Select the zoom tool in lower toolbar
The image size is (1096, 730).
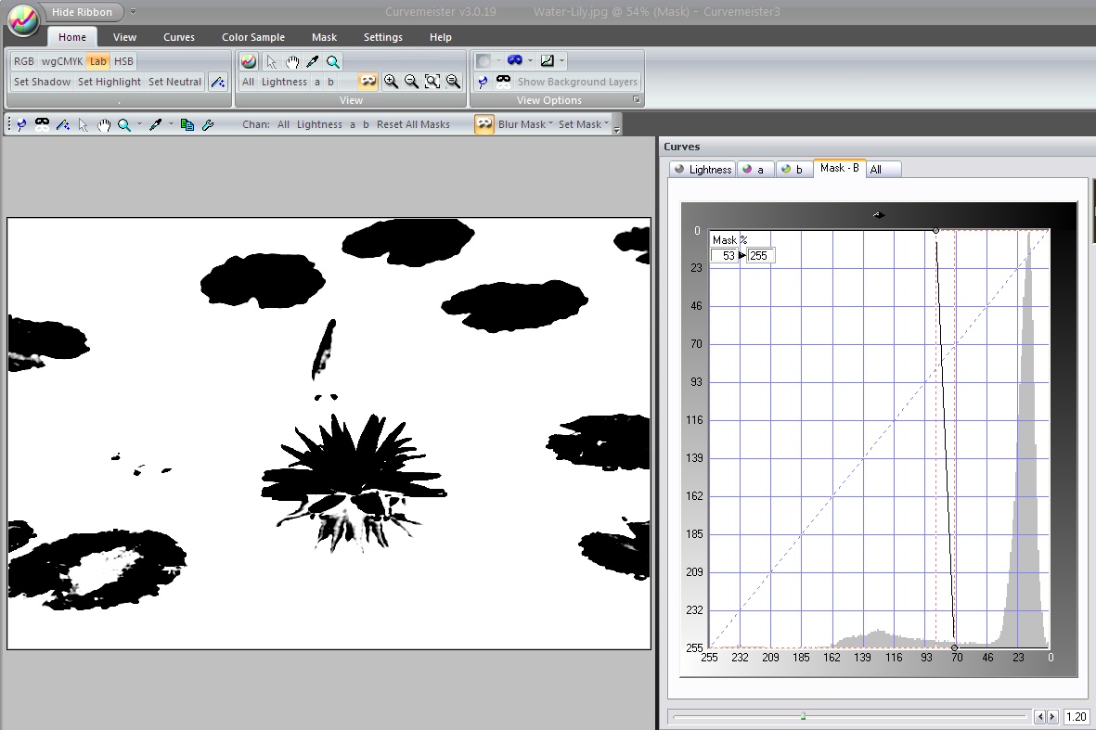124,124
